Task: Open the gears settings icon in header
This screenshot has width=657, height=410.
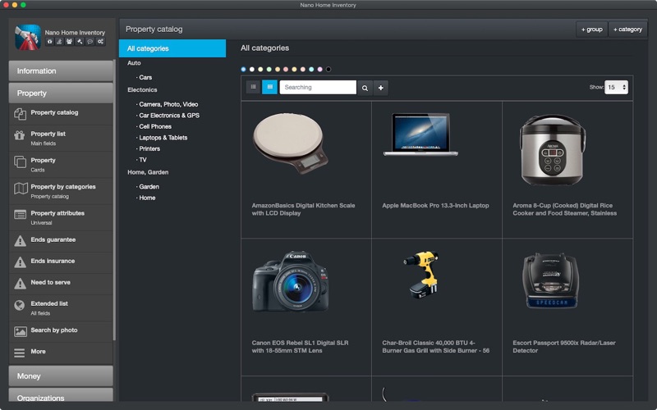Action: [x=100, y=42]
